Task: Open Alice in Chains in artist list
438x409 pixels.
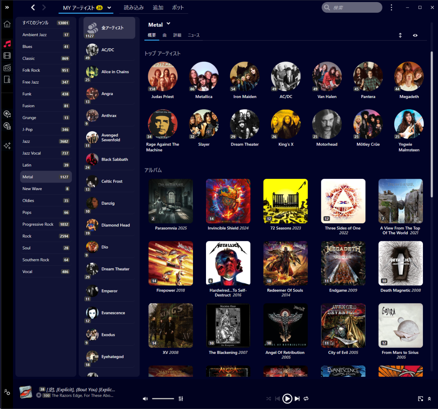Action: coord(109,72)
